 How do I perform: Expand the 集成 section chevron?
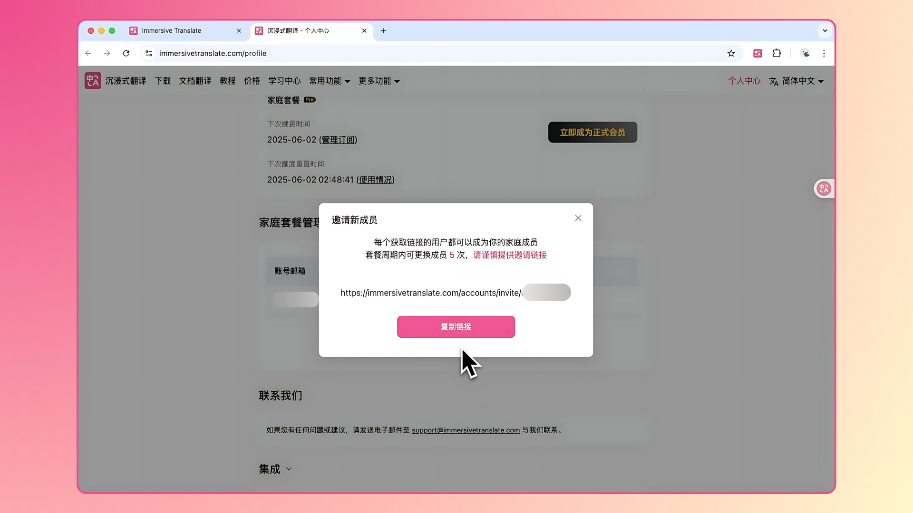289,469
